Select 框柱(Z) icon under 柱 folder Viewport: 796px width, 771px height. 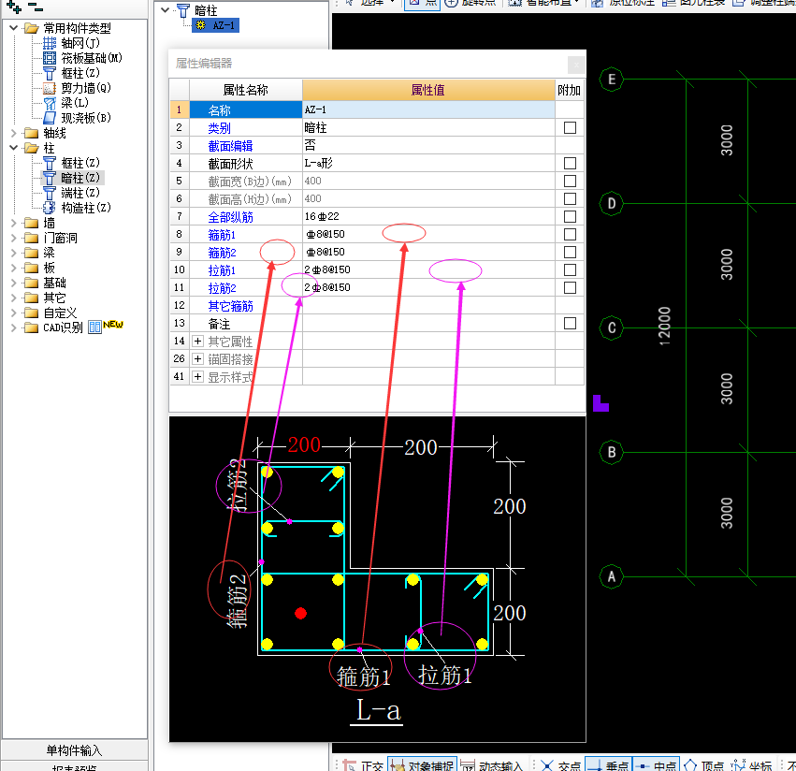pyautogui.click(x=50, y=163)
